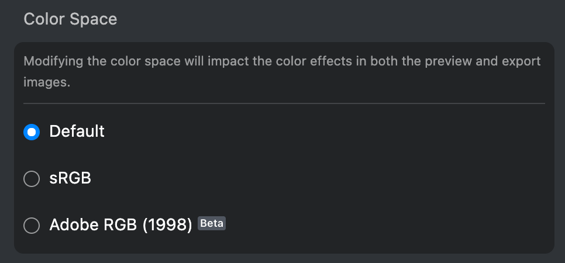The width and height of the screenshot is (565, 263).
Task: Click the color space description's first line
Action: tap(282, 61)
